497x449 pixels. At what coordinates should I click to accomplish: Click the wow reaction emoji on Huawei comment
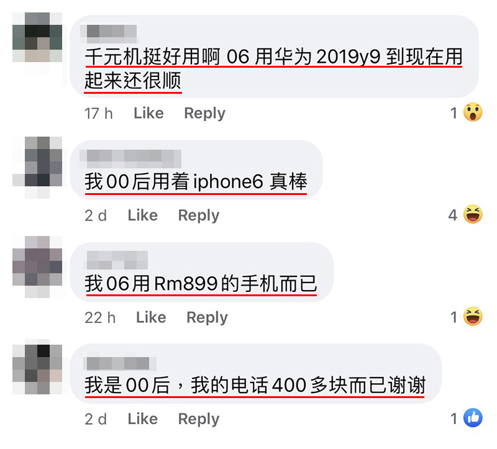473,112
